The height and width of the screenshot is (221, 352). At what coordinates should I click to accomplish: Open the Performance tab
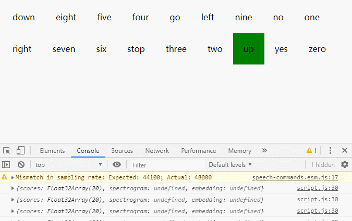click(198, 151)
